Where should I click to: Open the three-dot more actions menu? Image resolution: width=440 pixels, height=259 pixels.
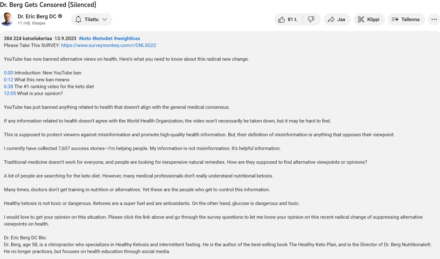click(x=434, y=20)
